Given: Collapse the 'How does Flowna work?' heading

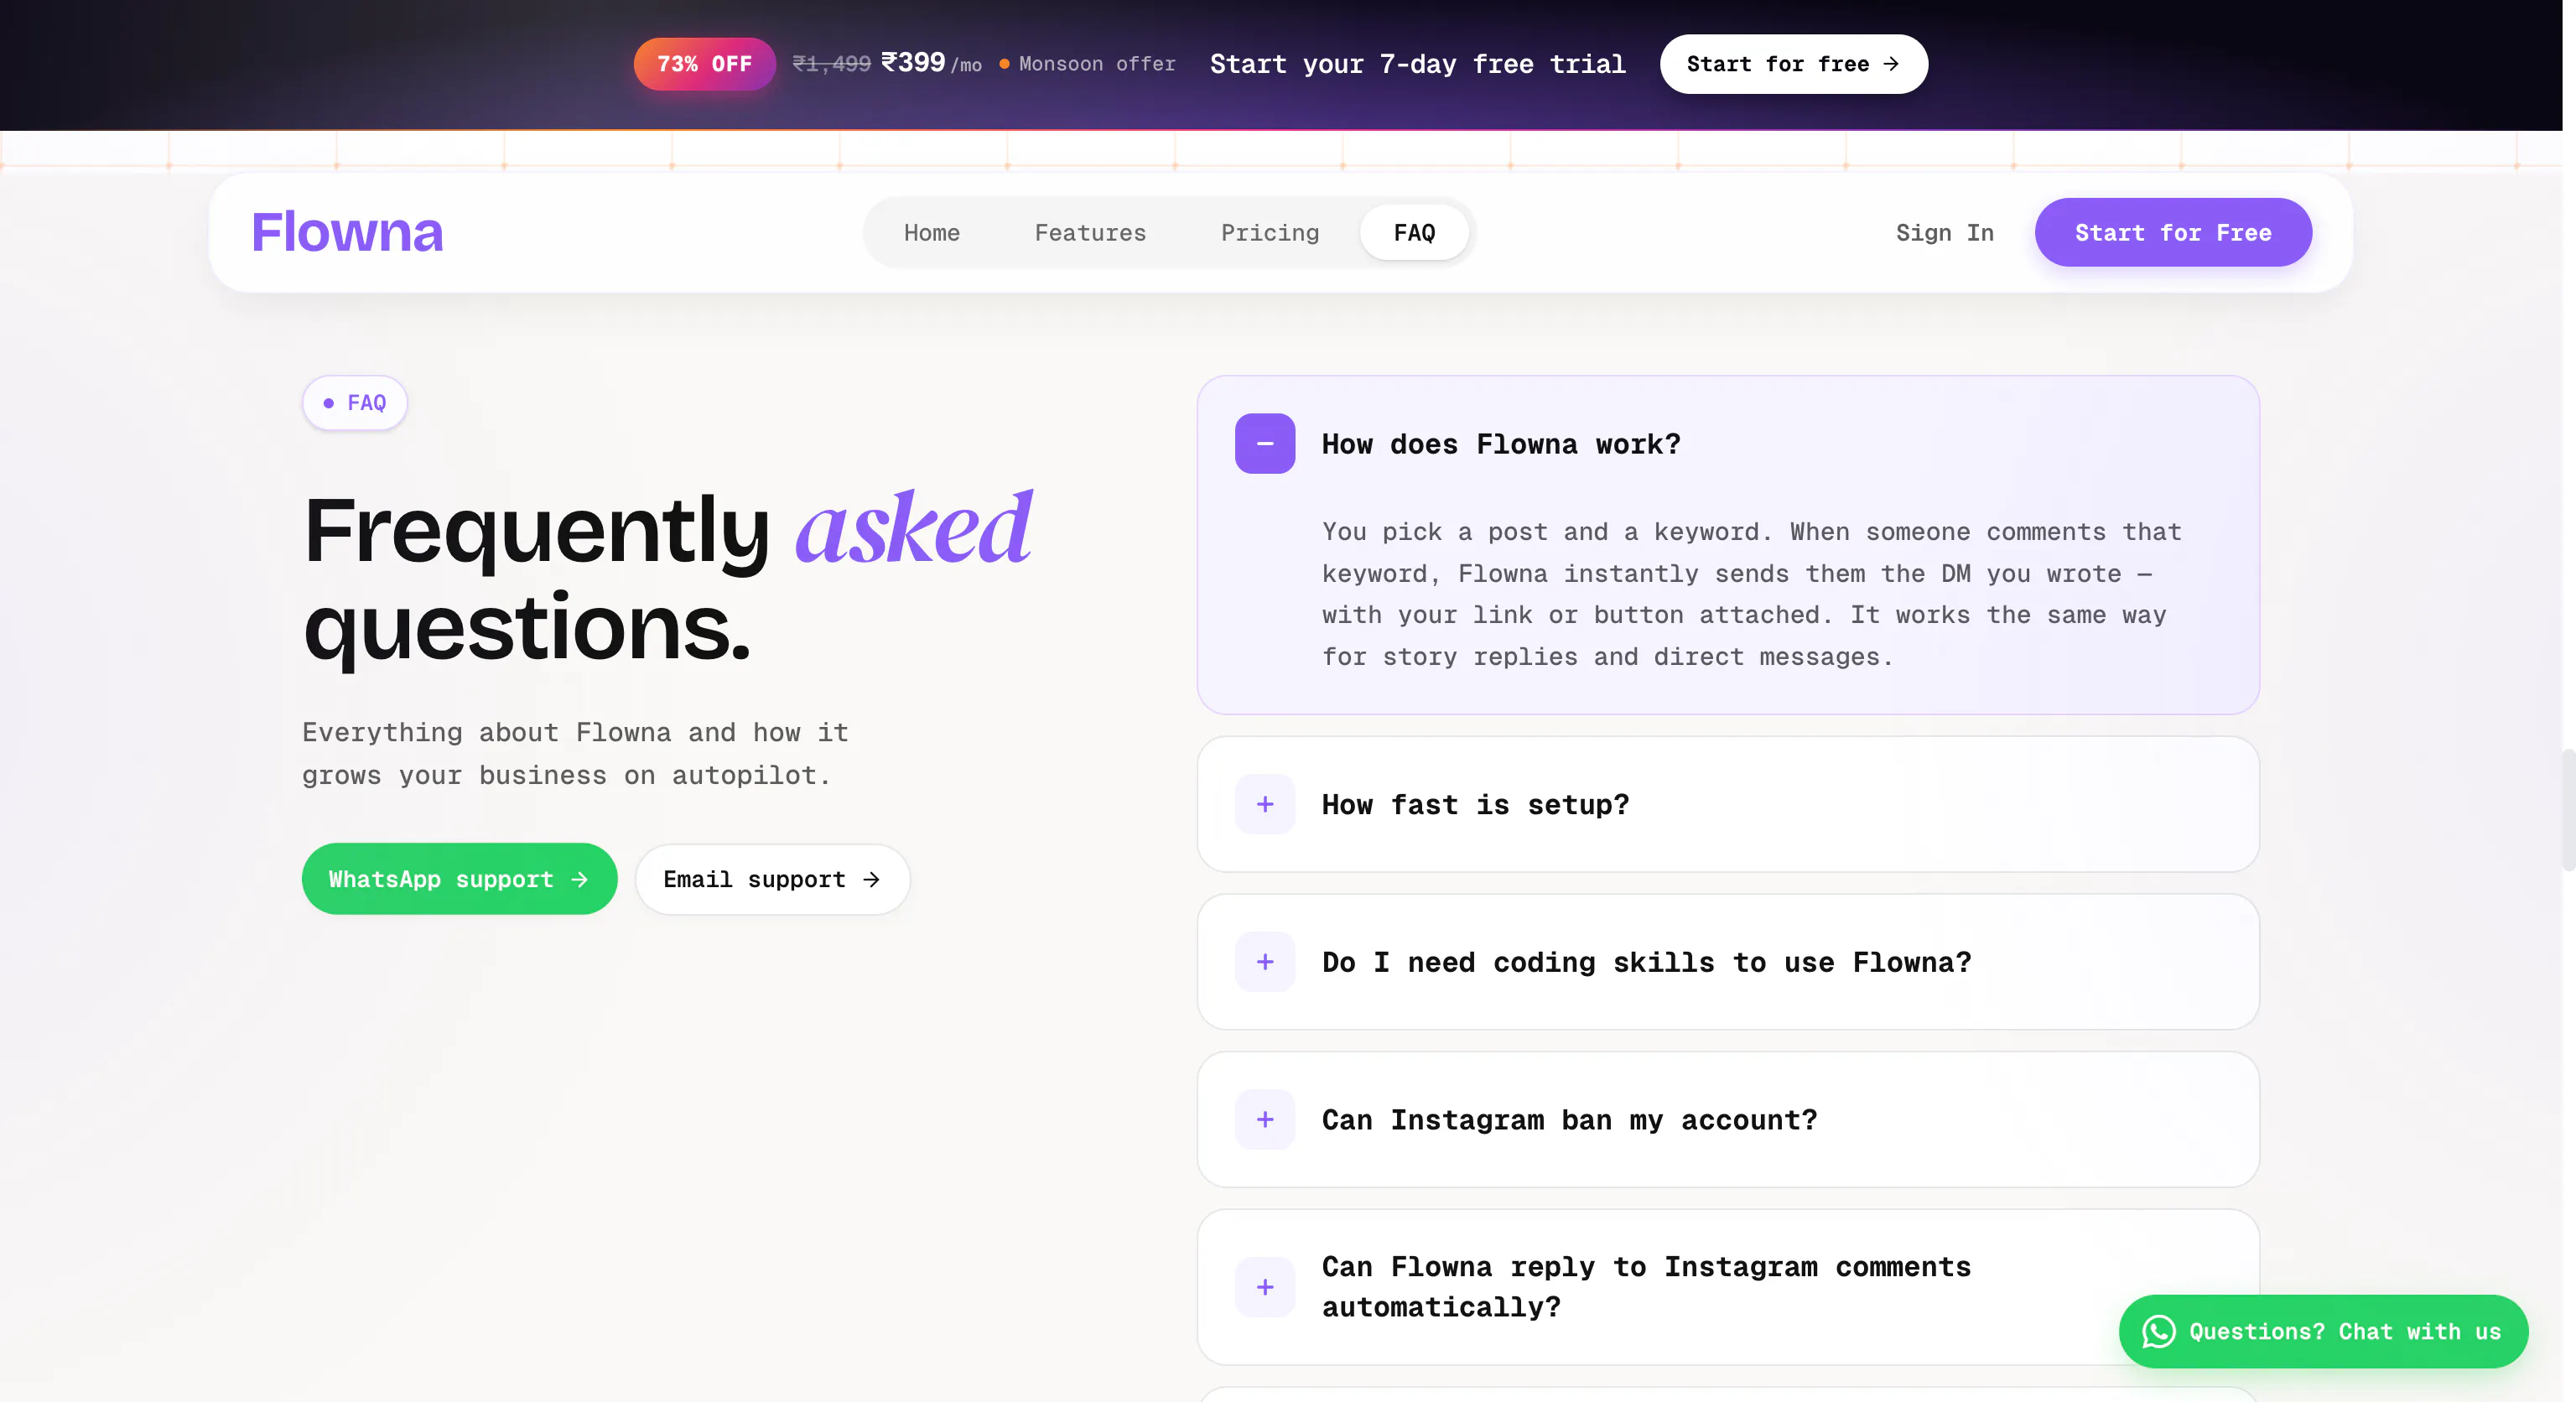Looking at the screenshot, I should (1501, 444).
